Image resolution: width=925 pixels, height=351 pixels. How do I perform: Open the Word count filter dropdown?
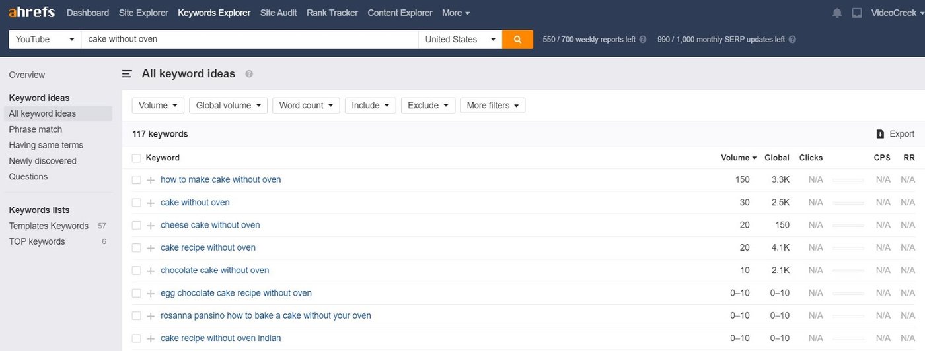[x=306, y=106]
